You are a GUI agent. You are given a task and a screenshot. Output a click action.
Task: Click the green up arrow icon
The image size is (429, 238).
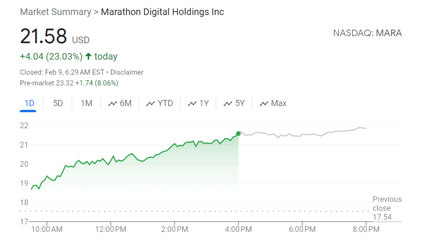pyautogui.click(x=88, y=56)
